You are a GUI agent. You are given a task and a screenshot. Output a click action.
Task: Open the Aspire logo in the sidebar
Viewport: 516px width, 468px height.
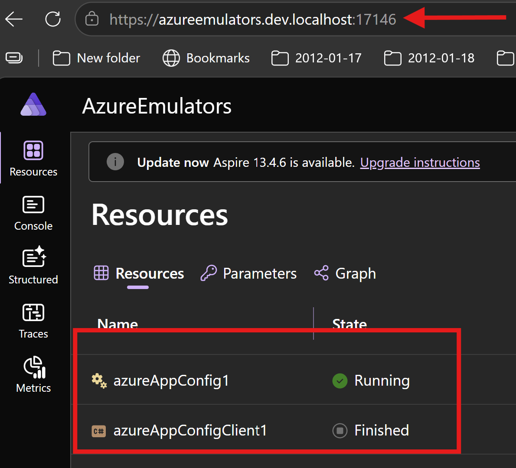point(33,104)
